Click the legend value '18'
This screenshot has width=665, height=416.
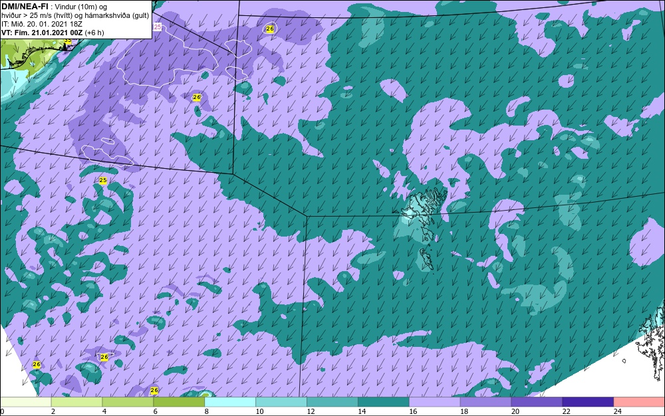pyautogui.click(x=464, y=411)
